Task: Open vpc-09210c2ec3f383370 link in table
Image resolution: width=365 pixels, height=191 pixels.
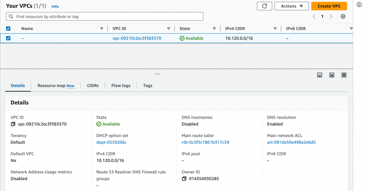Action: tap(137, 38)
